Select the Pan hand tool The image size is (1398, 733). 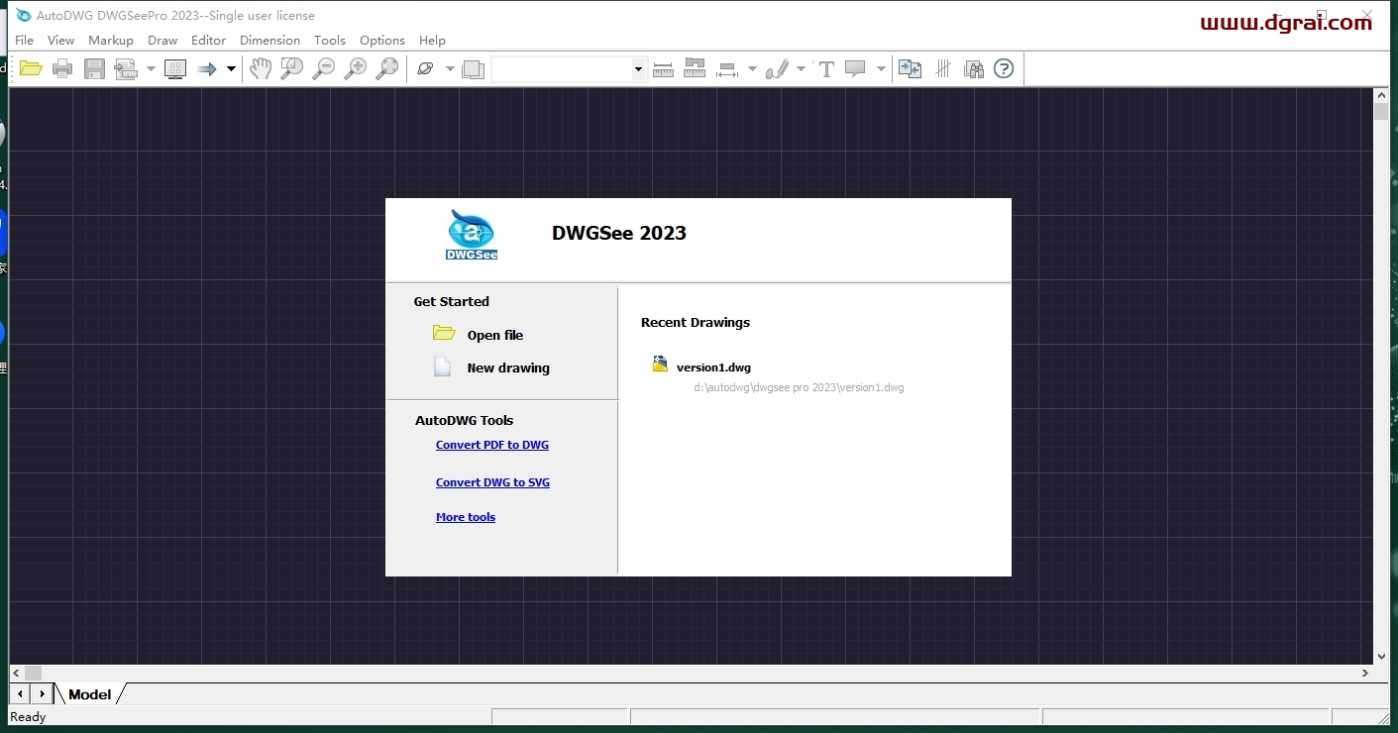click(260, 68)
